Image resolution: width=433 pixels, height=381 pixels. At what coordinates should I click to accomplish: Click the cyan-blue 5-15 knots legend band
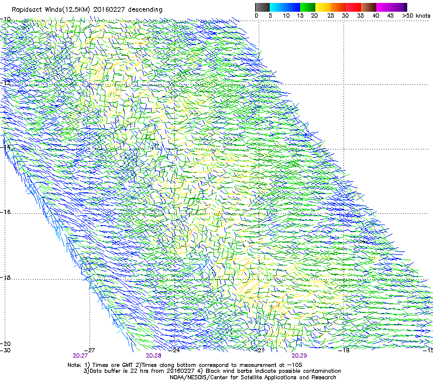285,7
